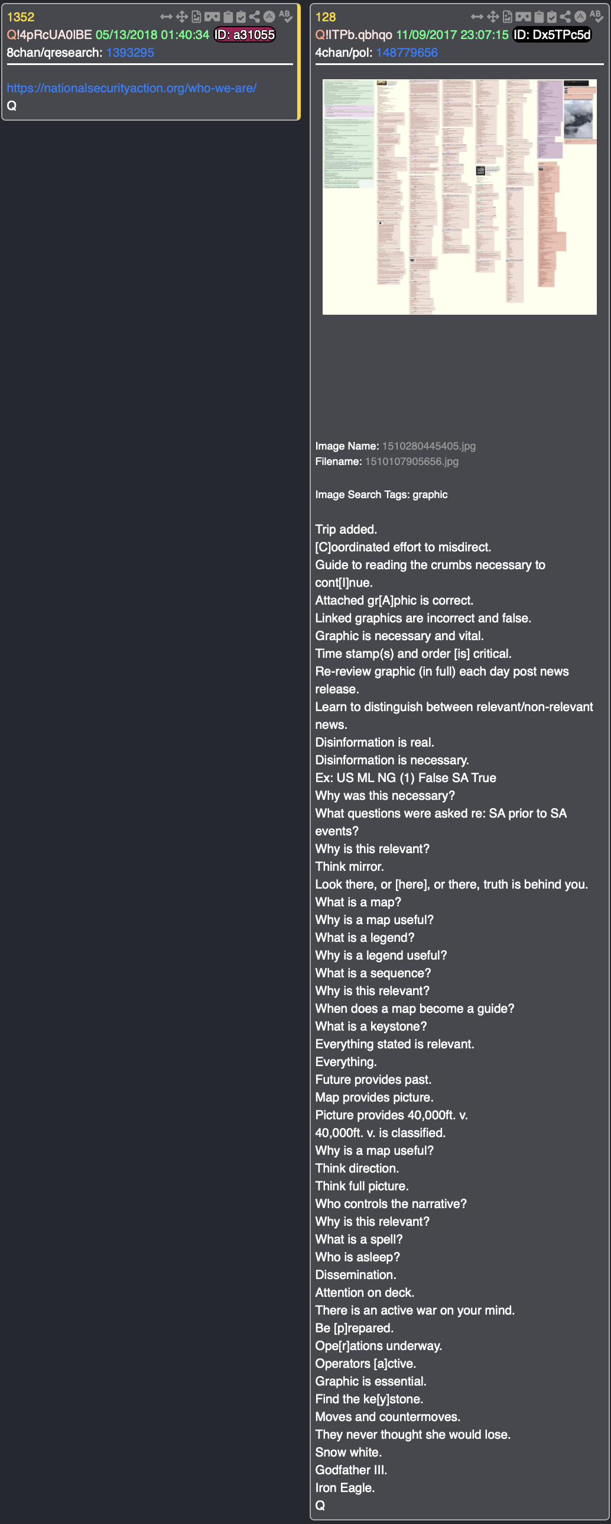Click the horizontal arrows icon on post 128
The image size is (611, 1524).
477,17
